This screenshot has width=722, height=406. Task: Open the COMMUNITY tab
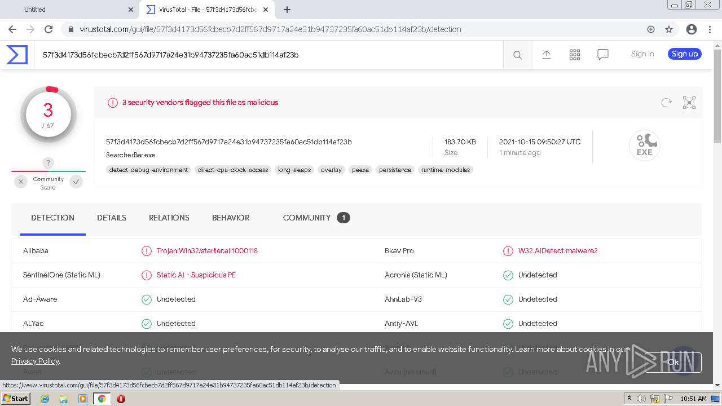(316, 218)
